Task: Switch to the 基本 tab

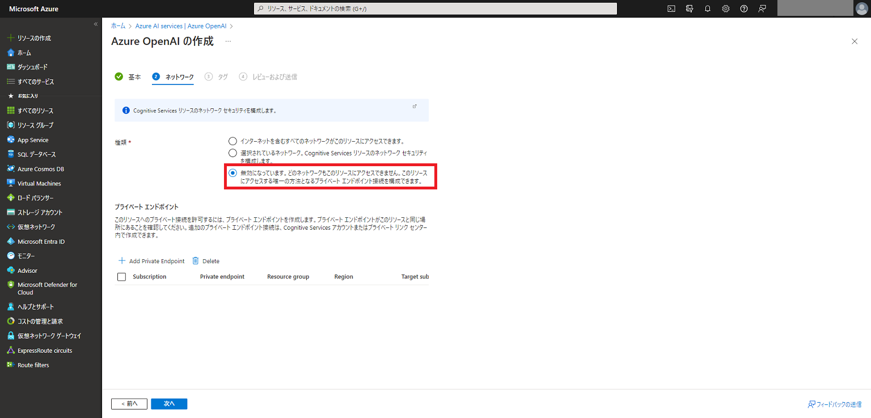Action: [x=128, y=77]
